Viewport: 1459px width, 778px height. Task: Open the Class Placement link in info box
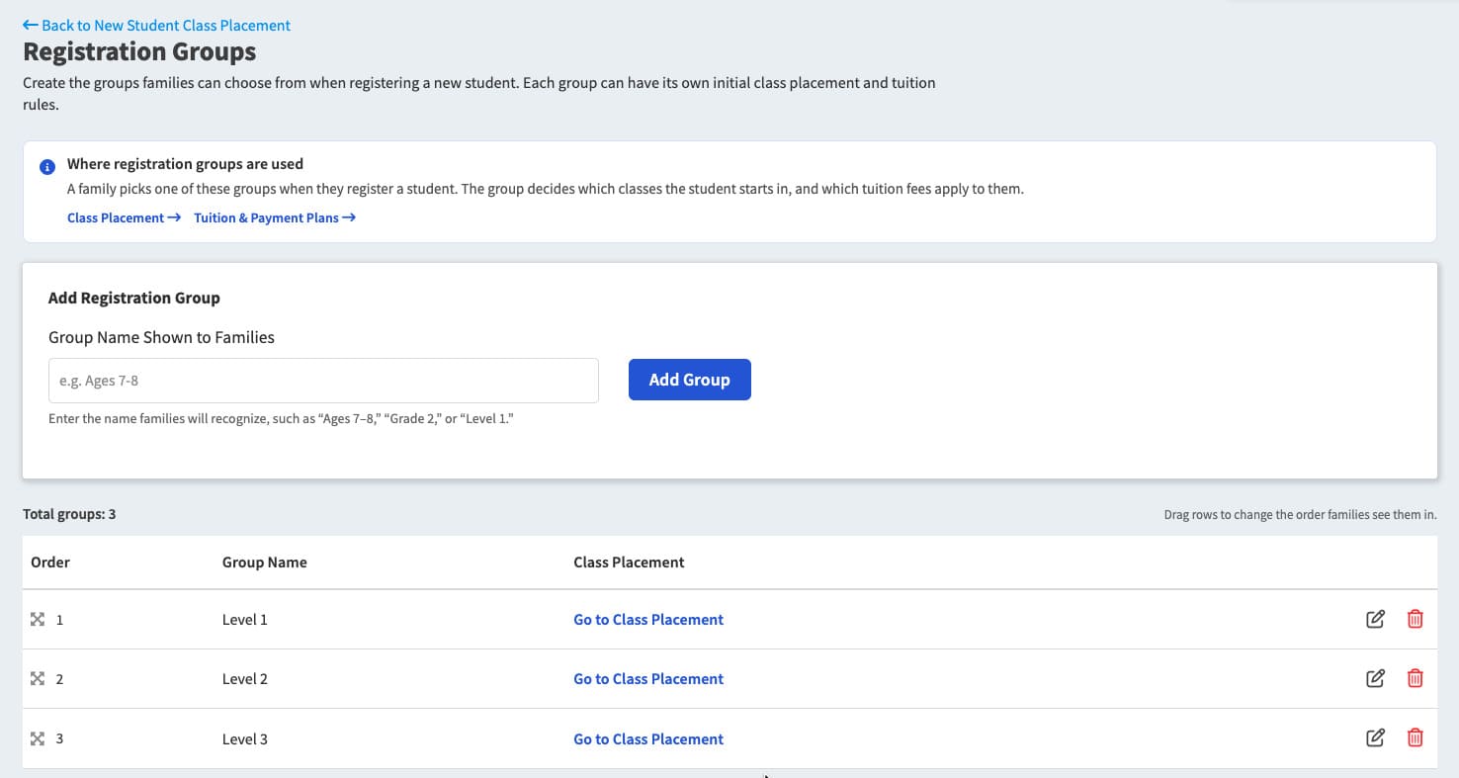coord(125,217)
